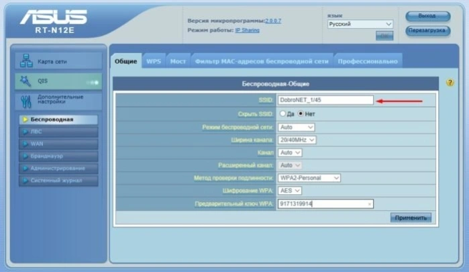
Task: Open the Русский language dropdown
Action: [360, 24]
